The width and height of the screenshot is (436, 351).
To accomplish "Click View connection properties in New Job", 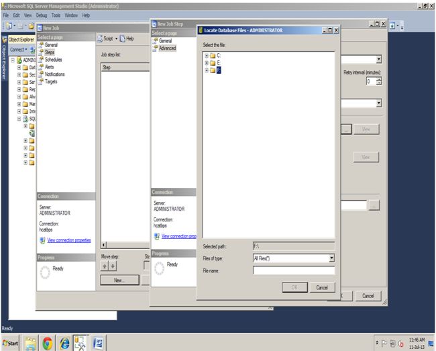I will (x=69, y=240).
